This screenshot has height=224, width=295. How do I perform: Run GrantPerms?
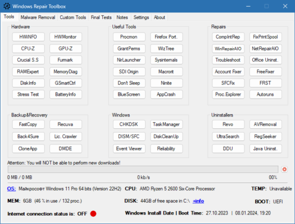click(129, 49)
